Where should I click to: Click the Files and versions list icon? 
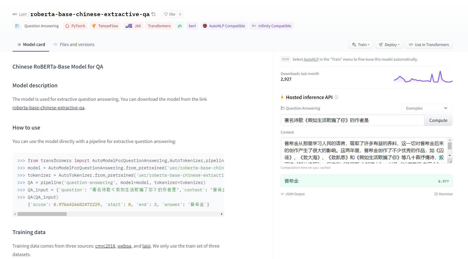point(55,45)
